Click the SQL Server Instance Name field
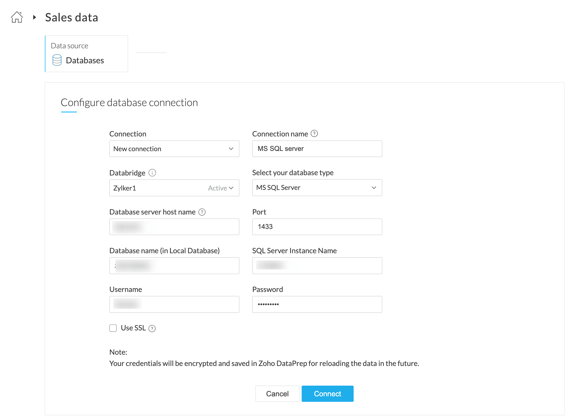Screen dimensions: 586x418 (x=317, y=266)
